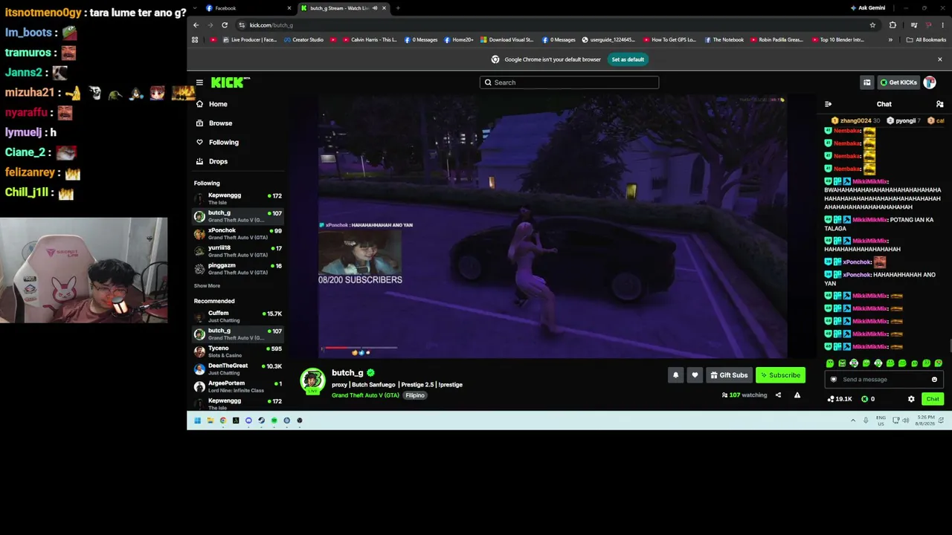
Task: Open the Windows Start menu
Action: click(x=197, y=421)
